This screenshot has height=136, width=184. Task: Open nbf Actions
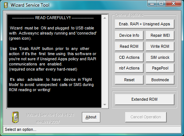point(129,68)
